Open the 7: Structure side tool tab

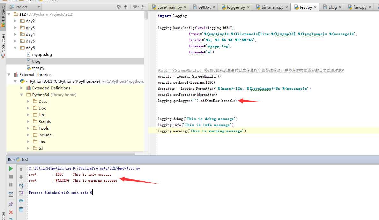click(3, 46)
